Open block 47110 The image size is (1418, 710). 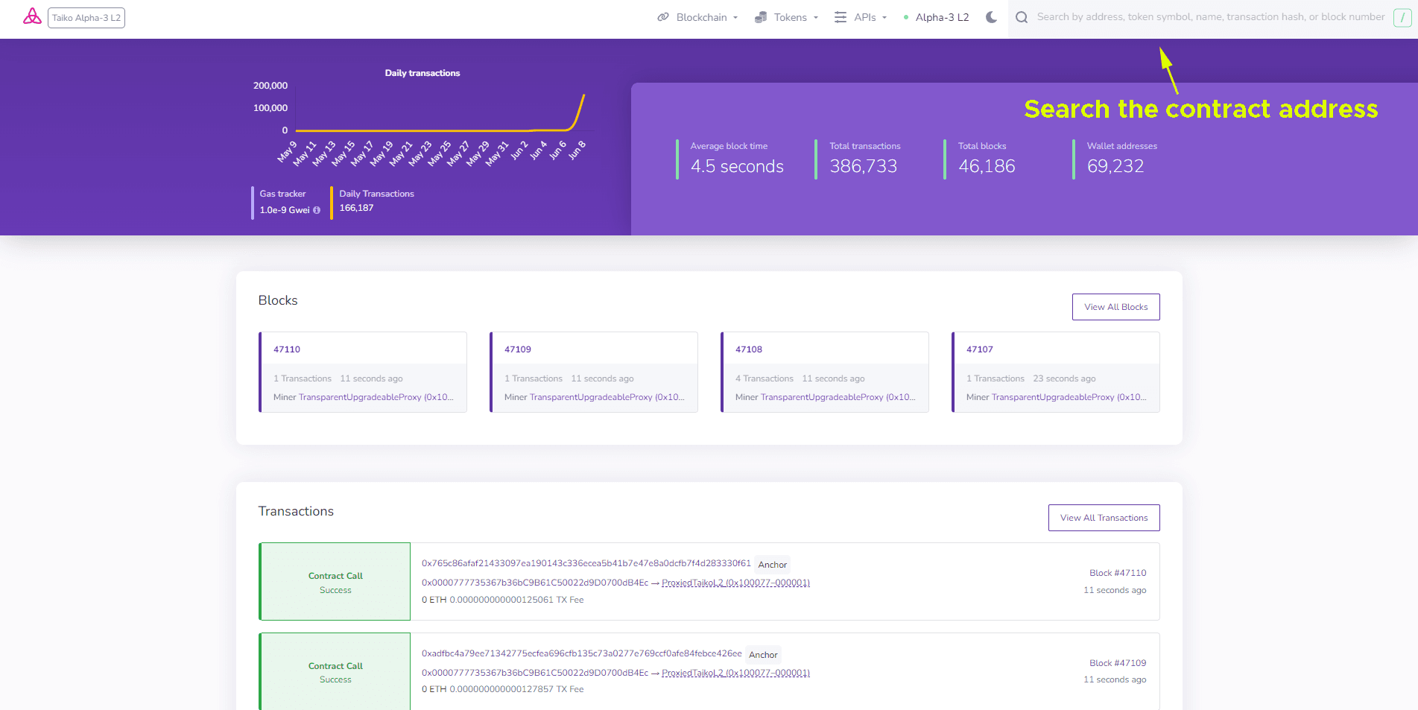287,349
